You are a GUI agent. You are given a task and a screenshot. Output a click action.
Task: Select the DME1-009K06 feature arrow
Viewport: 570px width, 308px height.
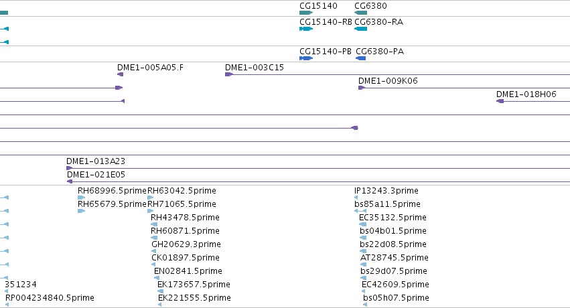click(362, 88)
